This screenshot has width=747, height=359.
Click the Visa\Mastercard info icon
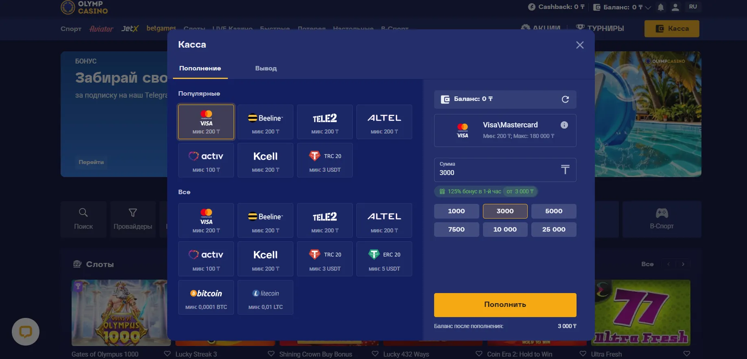click(564, 125)
